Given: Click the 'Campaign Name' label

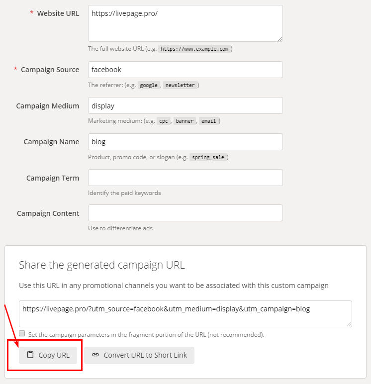Looking at the screenshot, I should 51,142.
